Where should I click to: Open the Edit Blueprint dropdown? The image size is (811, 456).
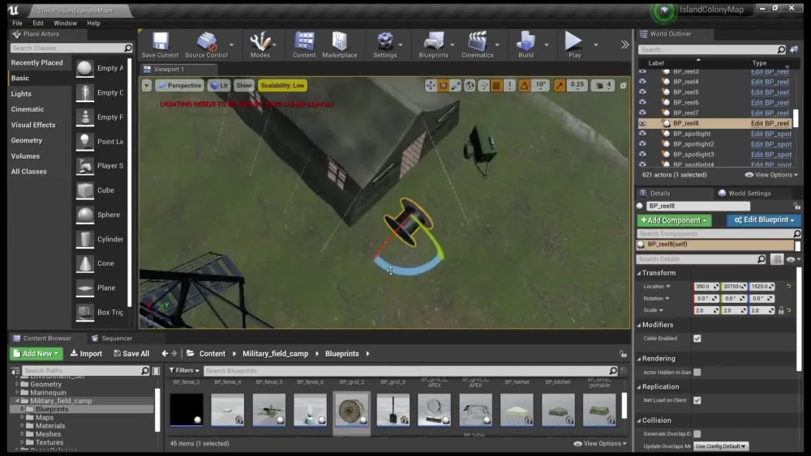763,220
